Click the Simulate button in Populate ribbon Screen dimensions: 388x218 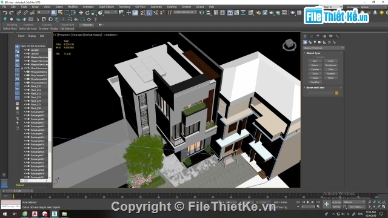tap(43, 28)
